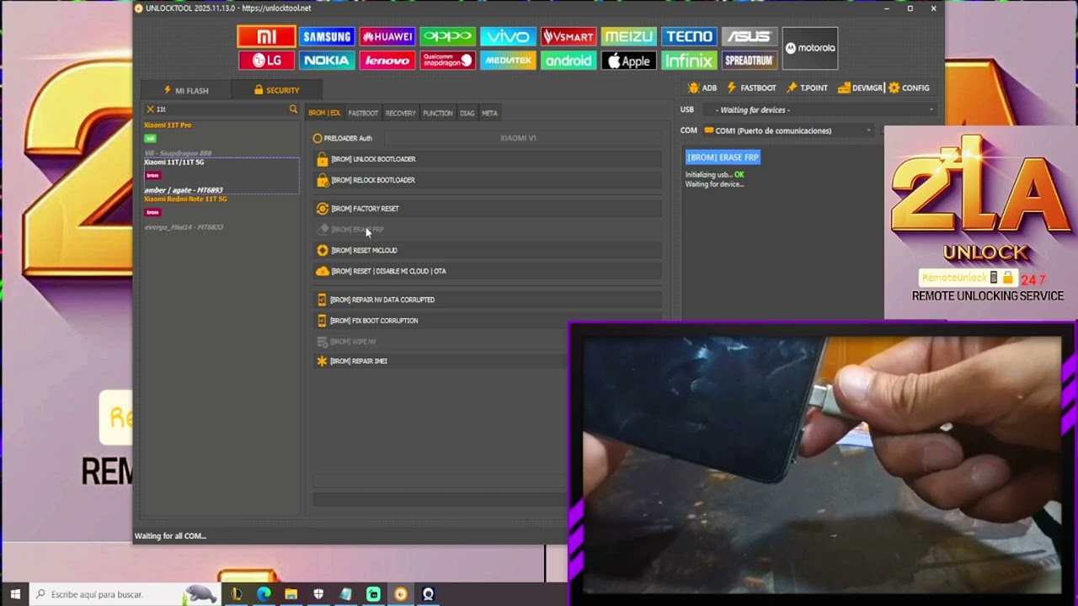This screenshot has height=606, width=1078.
Task: Select the Motorola brand logo
Action: (810, 48)
